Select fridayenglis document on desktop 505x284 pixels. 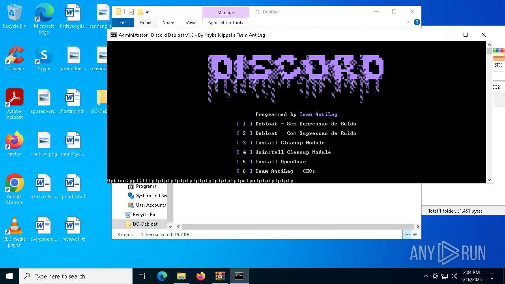(73, 17)
